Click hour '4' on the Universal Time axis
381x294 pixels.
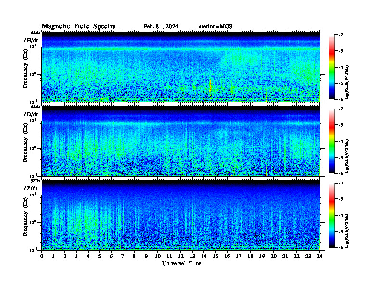pos(88,256)
